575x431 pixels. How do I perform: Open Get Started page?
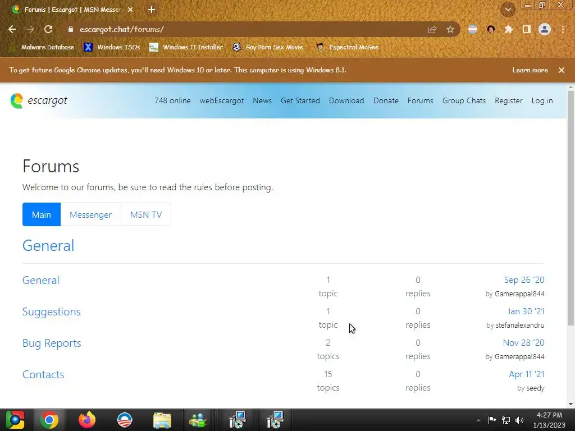[300, 101]
